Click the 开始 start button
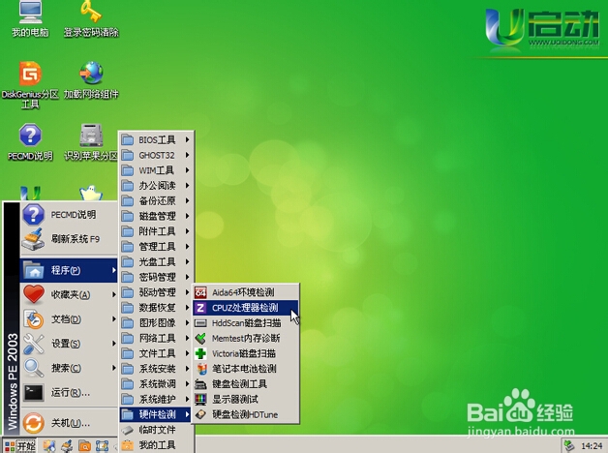The image size is (608, 453). (19, 446)
